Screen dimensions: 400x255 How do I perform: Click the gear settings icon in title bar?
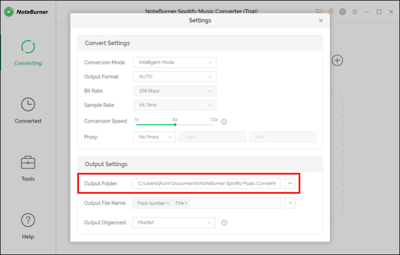coord(343,12)
